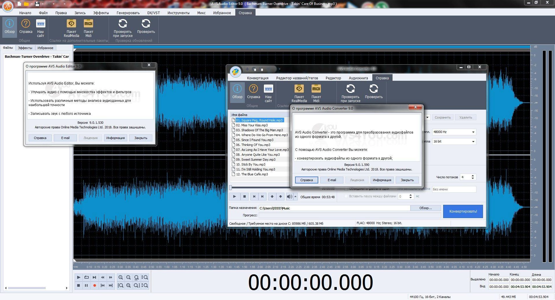Click E-mail in Audio Converter about dialog
The width and height of the screenshot is (555, 300).
[x=332, y=180]
